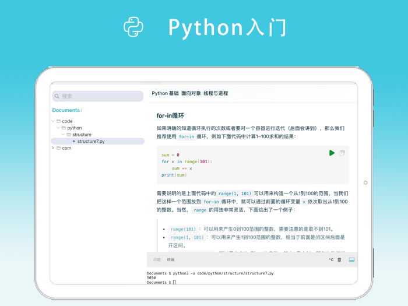Viewport: 408px width, 306px height.
Task: Collapse the python folder chevron
Action: [x=58, y=128]
